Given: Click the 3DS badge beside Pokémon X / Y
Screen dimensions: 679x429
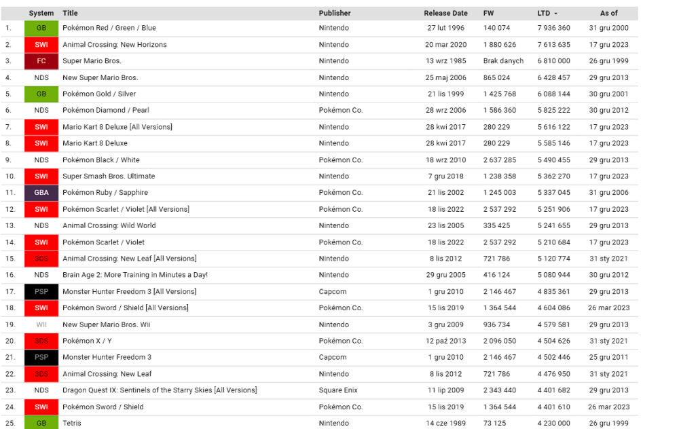Looking at the screenshot, I should 41,341.
